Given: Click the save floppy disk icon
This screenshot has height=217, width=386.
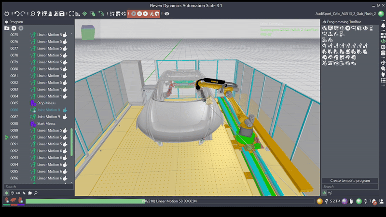Looking at the screenshot, I should [x=62, y=14].
